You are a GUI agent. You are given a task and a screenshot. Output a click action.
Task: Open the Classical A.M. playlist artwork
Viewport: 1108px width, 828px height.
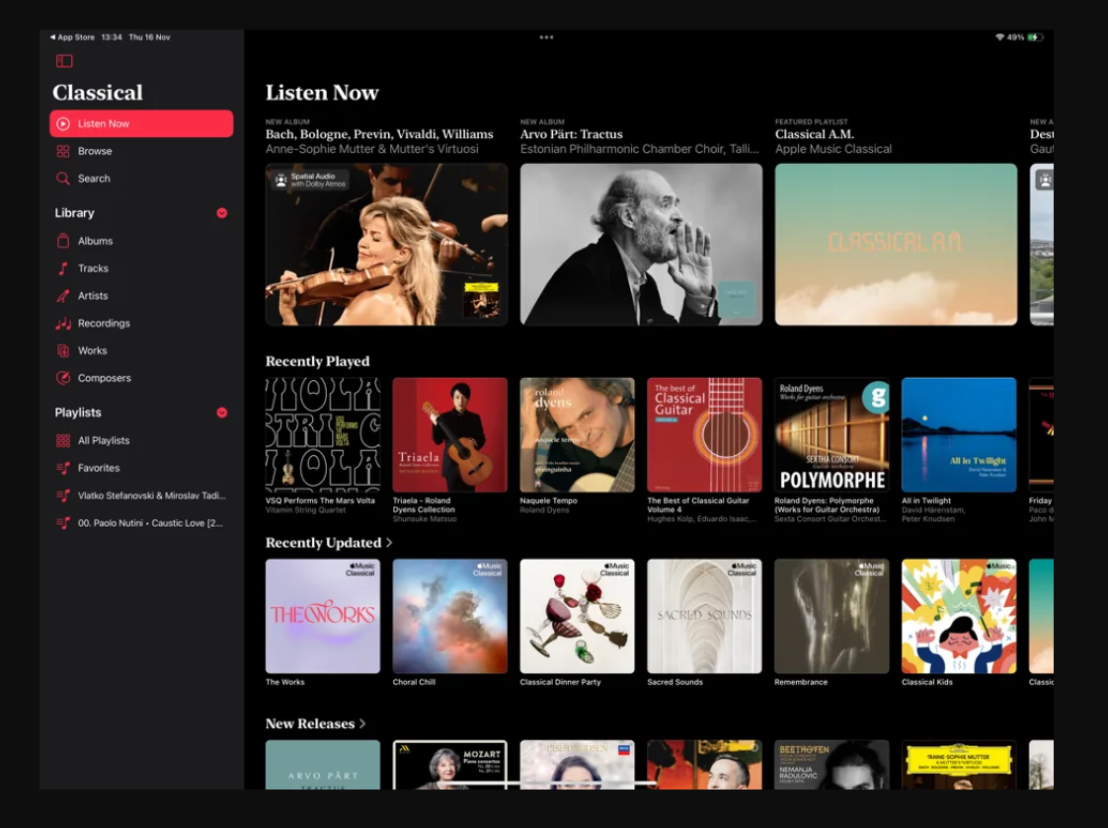tap(896, 244)
